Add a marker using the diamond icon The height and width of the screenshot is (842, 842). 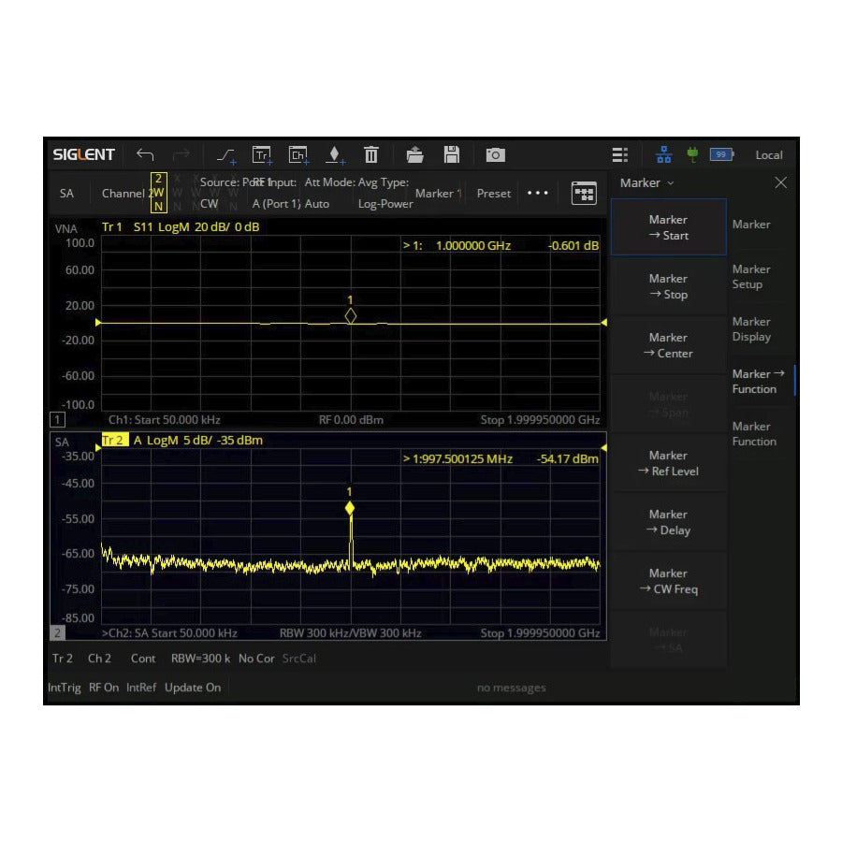coord(334,154)
